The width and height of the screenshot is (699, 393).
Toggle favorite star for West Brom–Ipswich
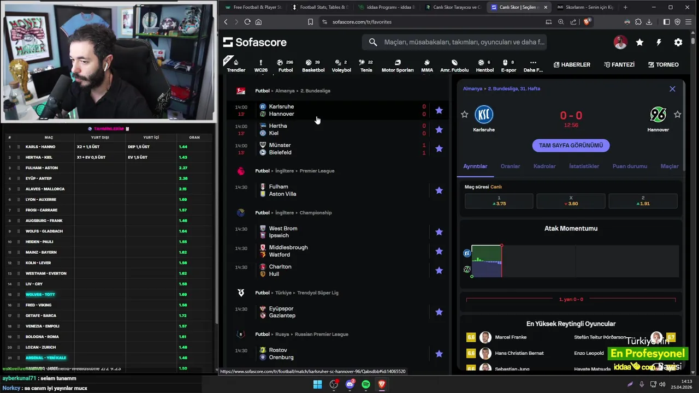[439, 232]
